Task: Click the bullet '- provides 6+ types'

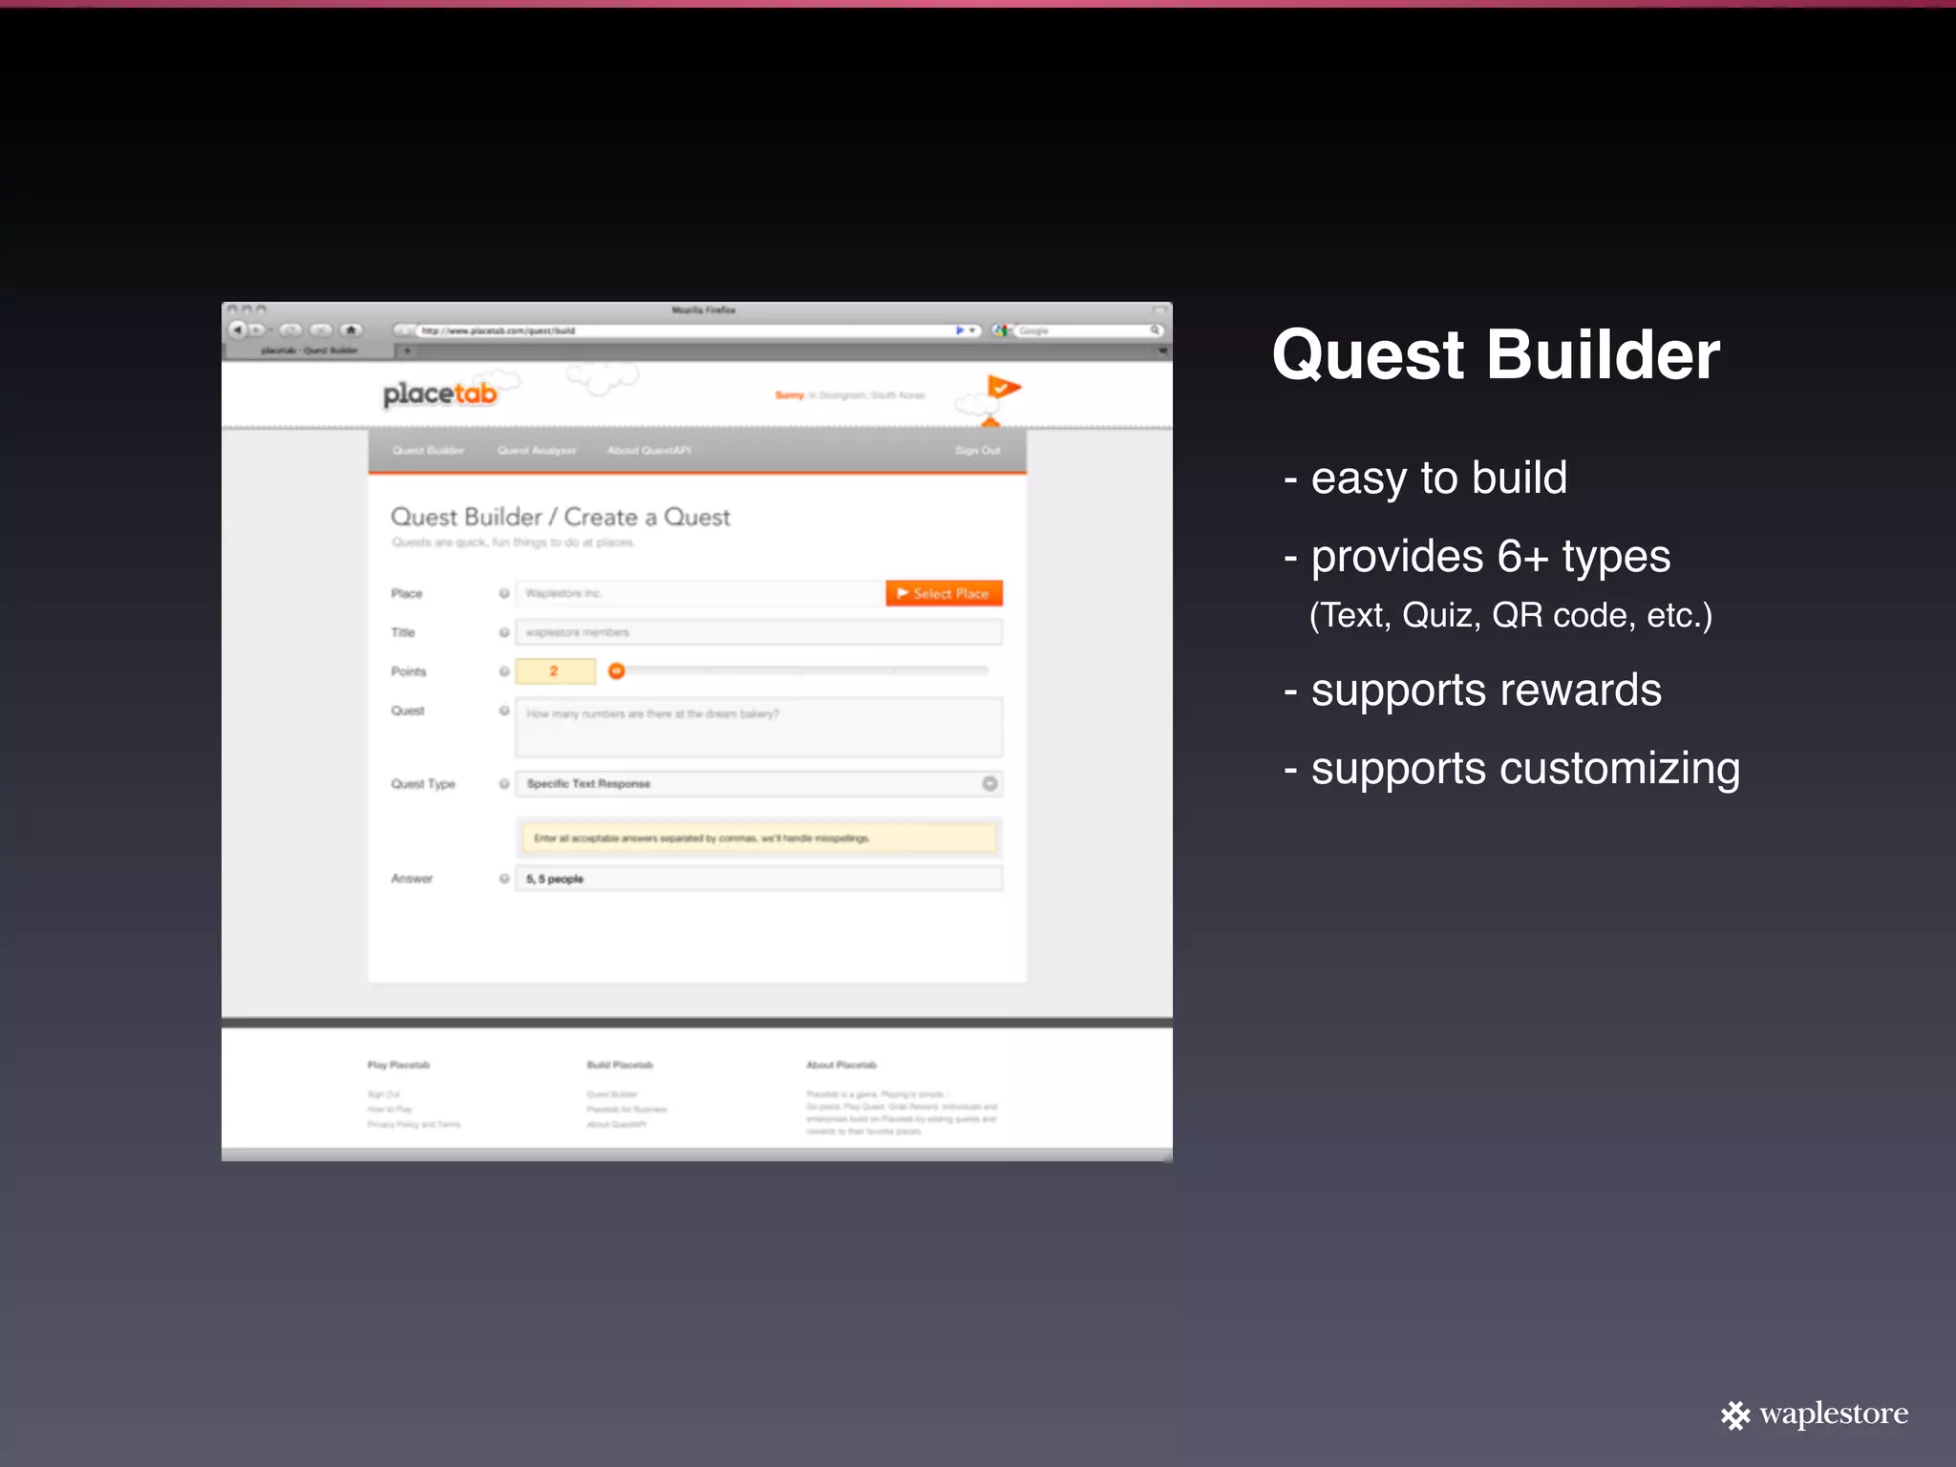Action: [x=1477, y=556]
